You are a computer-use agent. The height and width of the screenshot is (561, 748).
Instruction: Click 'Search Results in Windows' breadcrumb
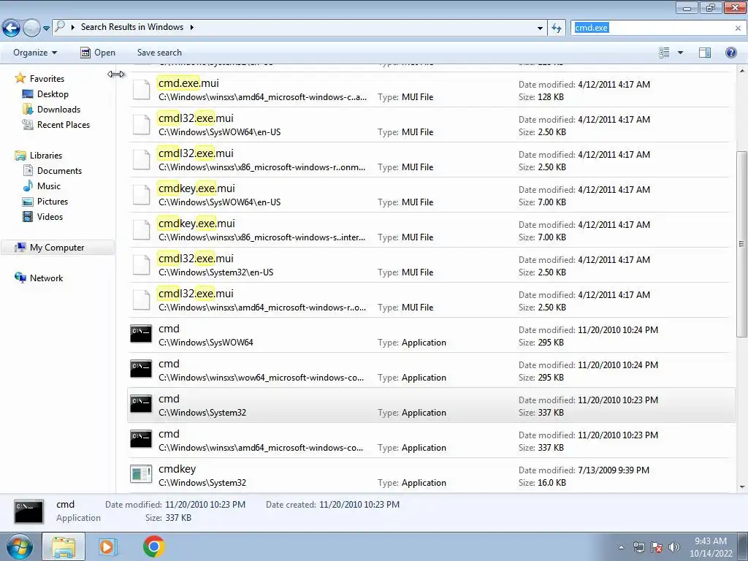click(x=132, y=27)
